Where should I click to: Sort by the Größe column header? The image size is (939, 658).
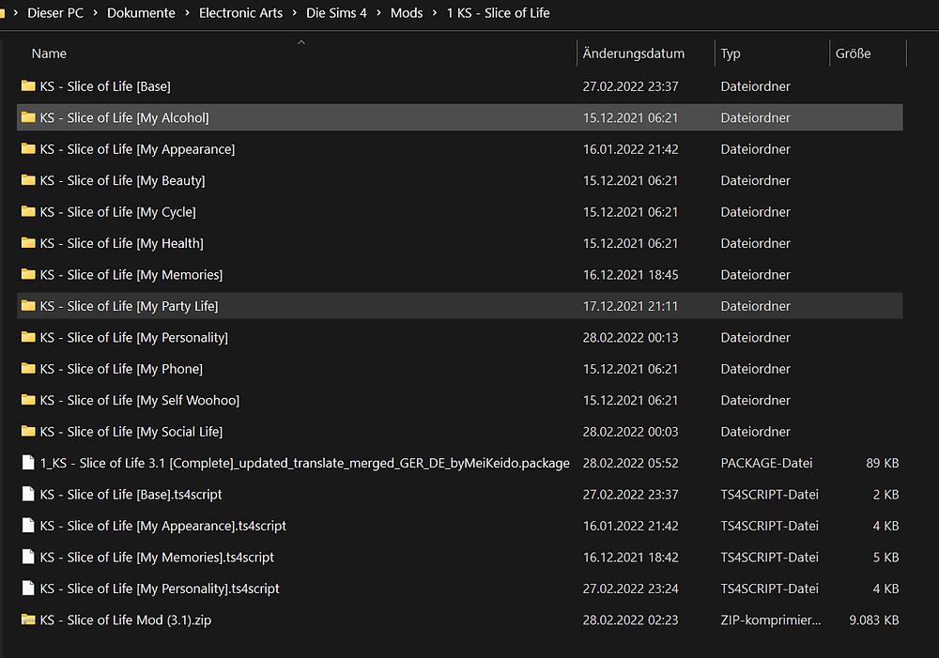pyautogui.click(x=854, y=54)
